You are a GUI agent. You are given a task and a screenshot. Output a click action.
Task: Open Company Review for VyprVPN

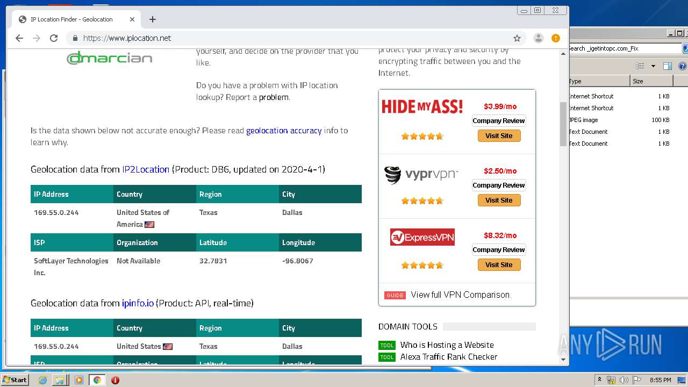[x=499, y=185]
